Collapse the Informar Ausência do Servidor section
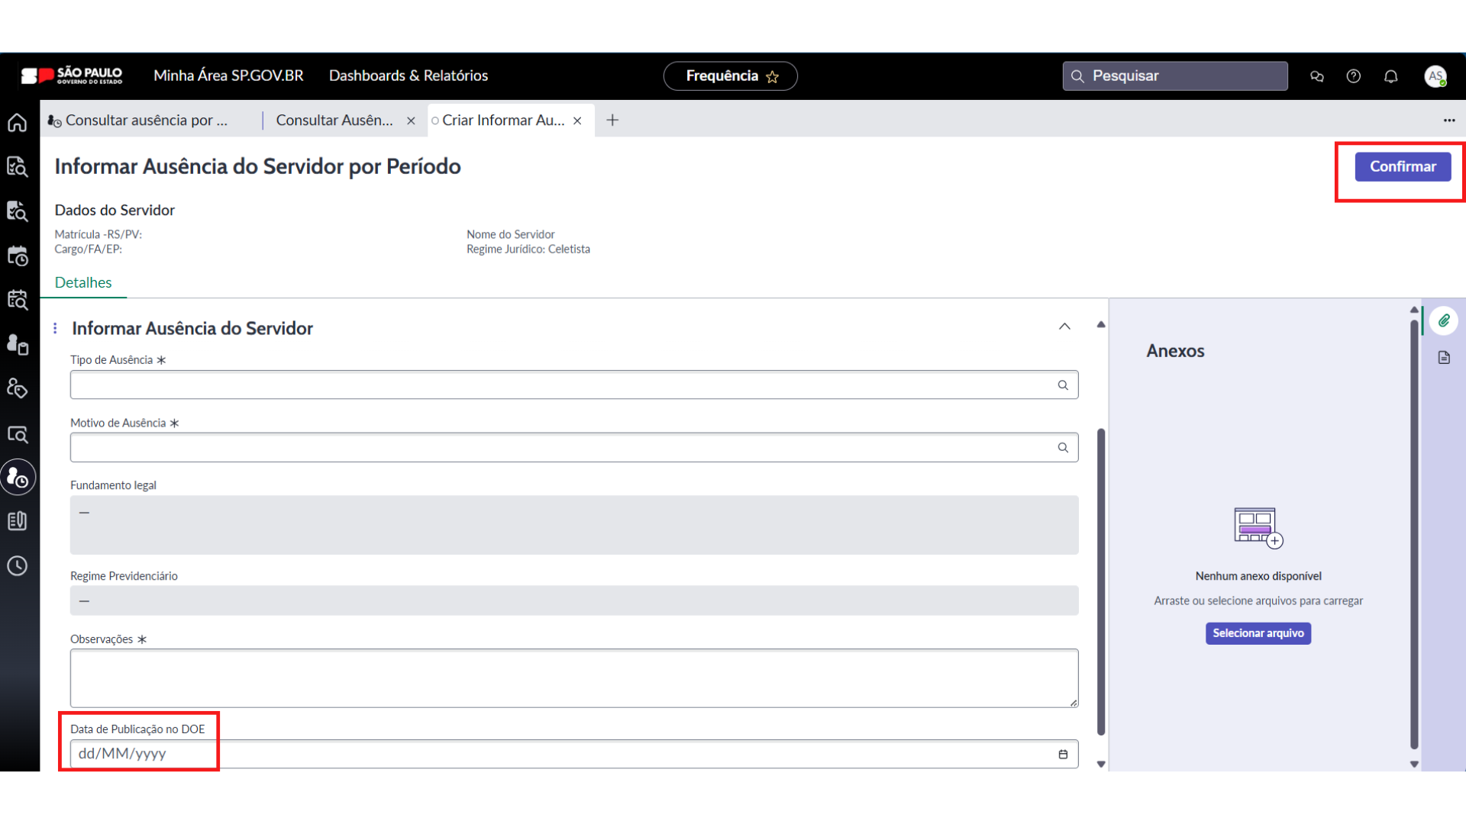This screenshot has height=824, width=1466. (x=1064, y=327)
